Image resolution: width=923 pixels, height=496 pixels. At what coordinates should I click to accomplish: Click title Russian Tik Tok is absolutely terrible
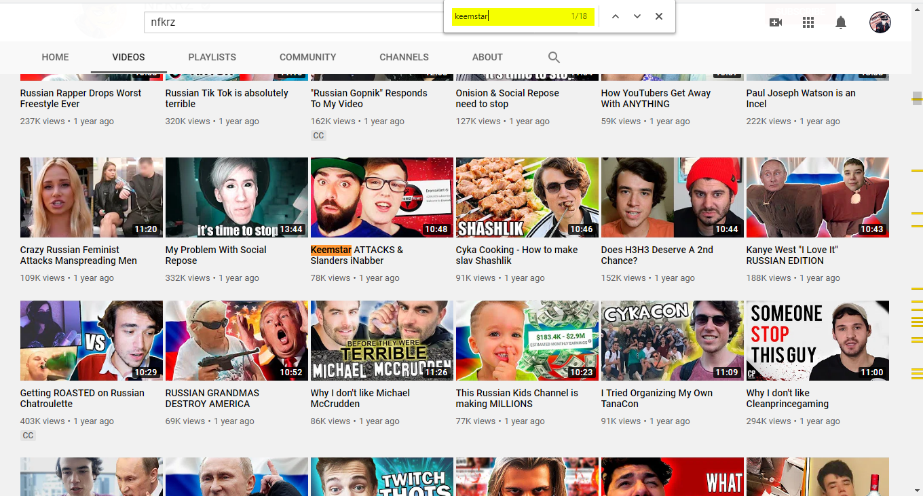[227, 98]
